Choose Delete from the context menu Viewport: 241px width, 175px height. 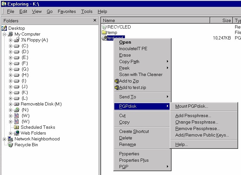(143, 138)
